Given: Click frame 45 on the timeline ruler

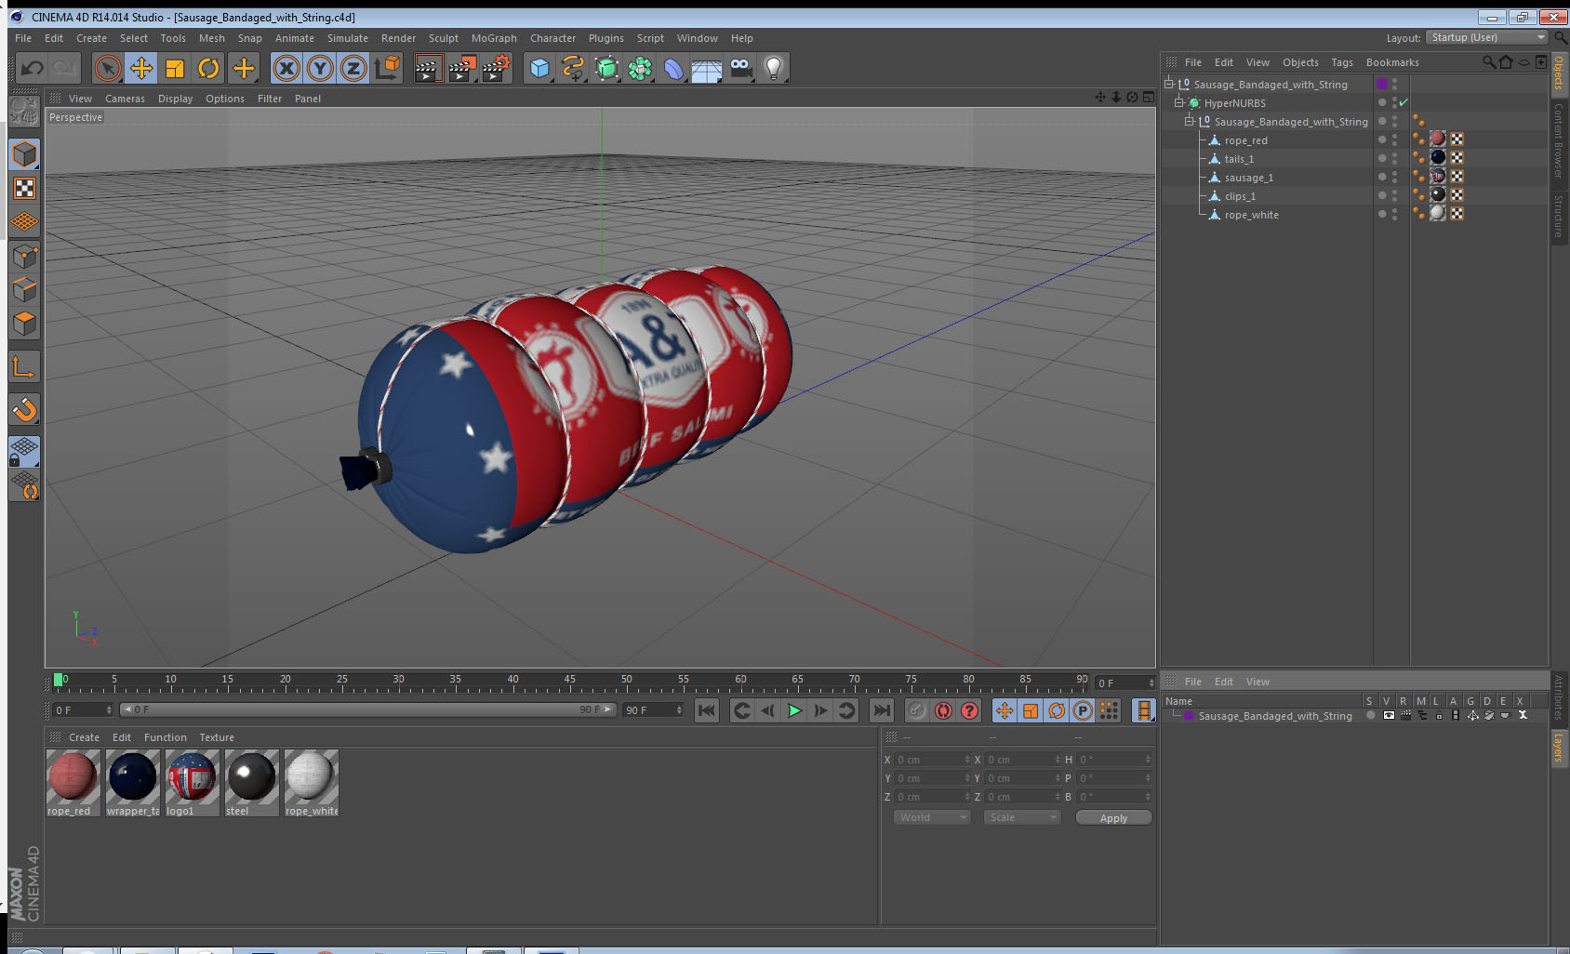Looking at the screenshot, I should (569, 682).
